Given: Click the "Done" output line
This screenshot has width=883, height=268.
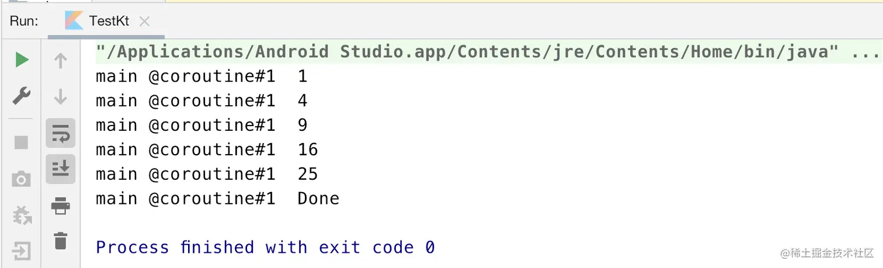Looking at the screenshot, I should [x=217, y=199].
